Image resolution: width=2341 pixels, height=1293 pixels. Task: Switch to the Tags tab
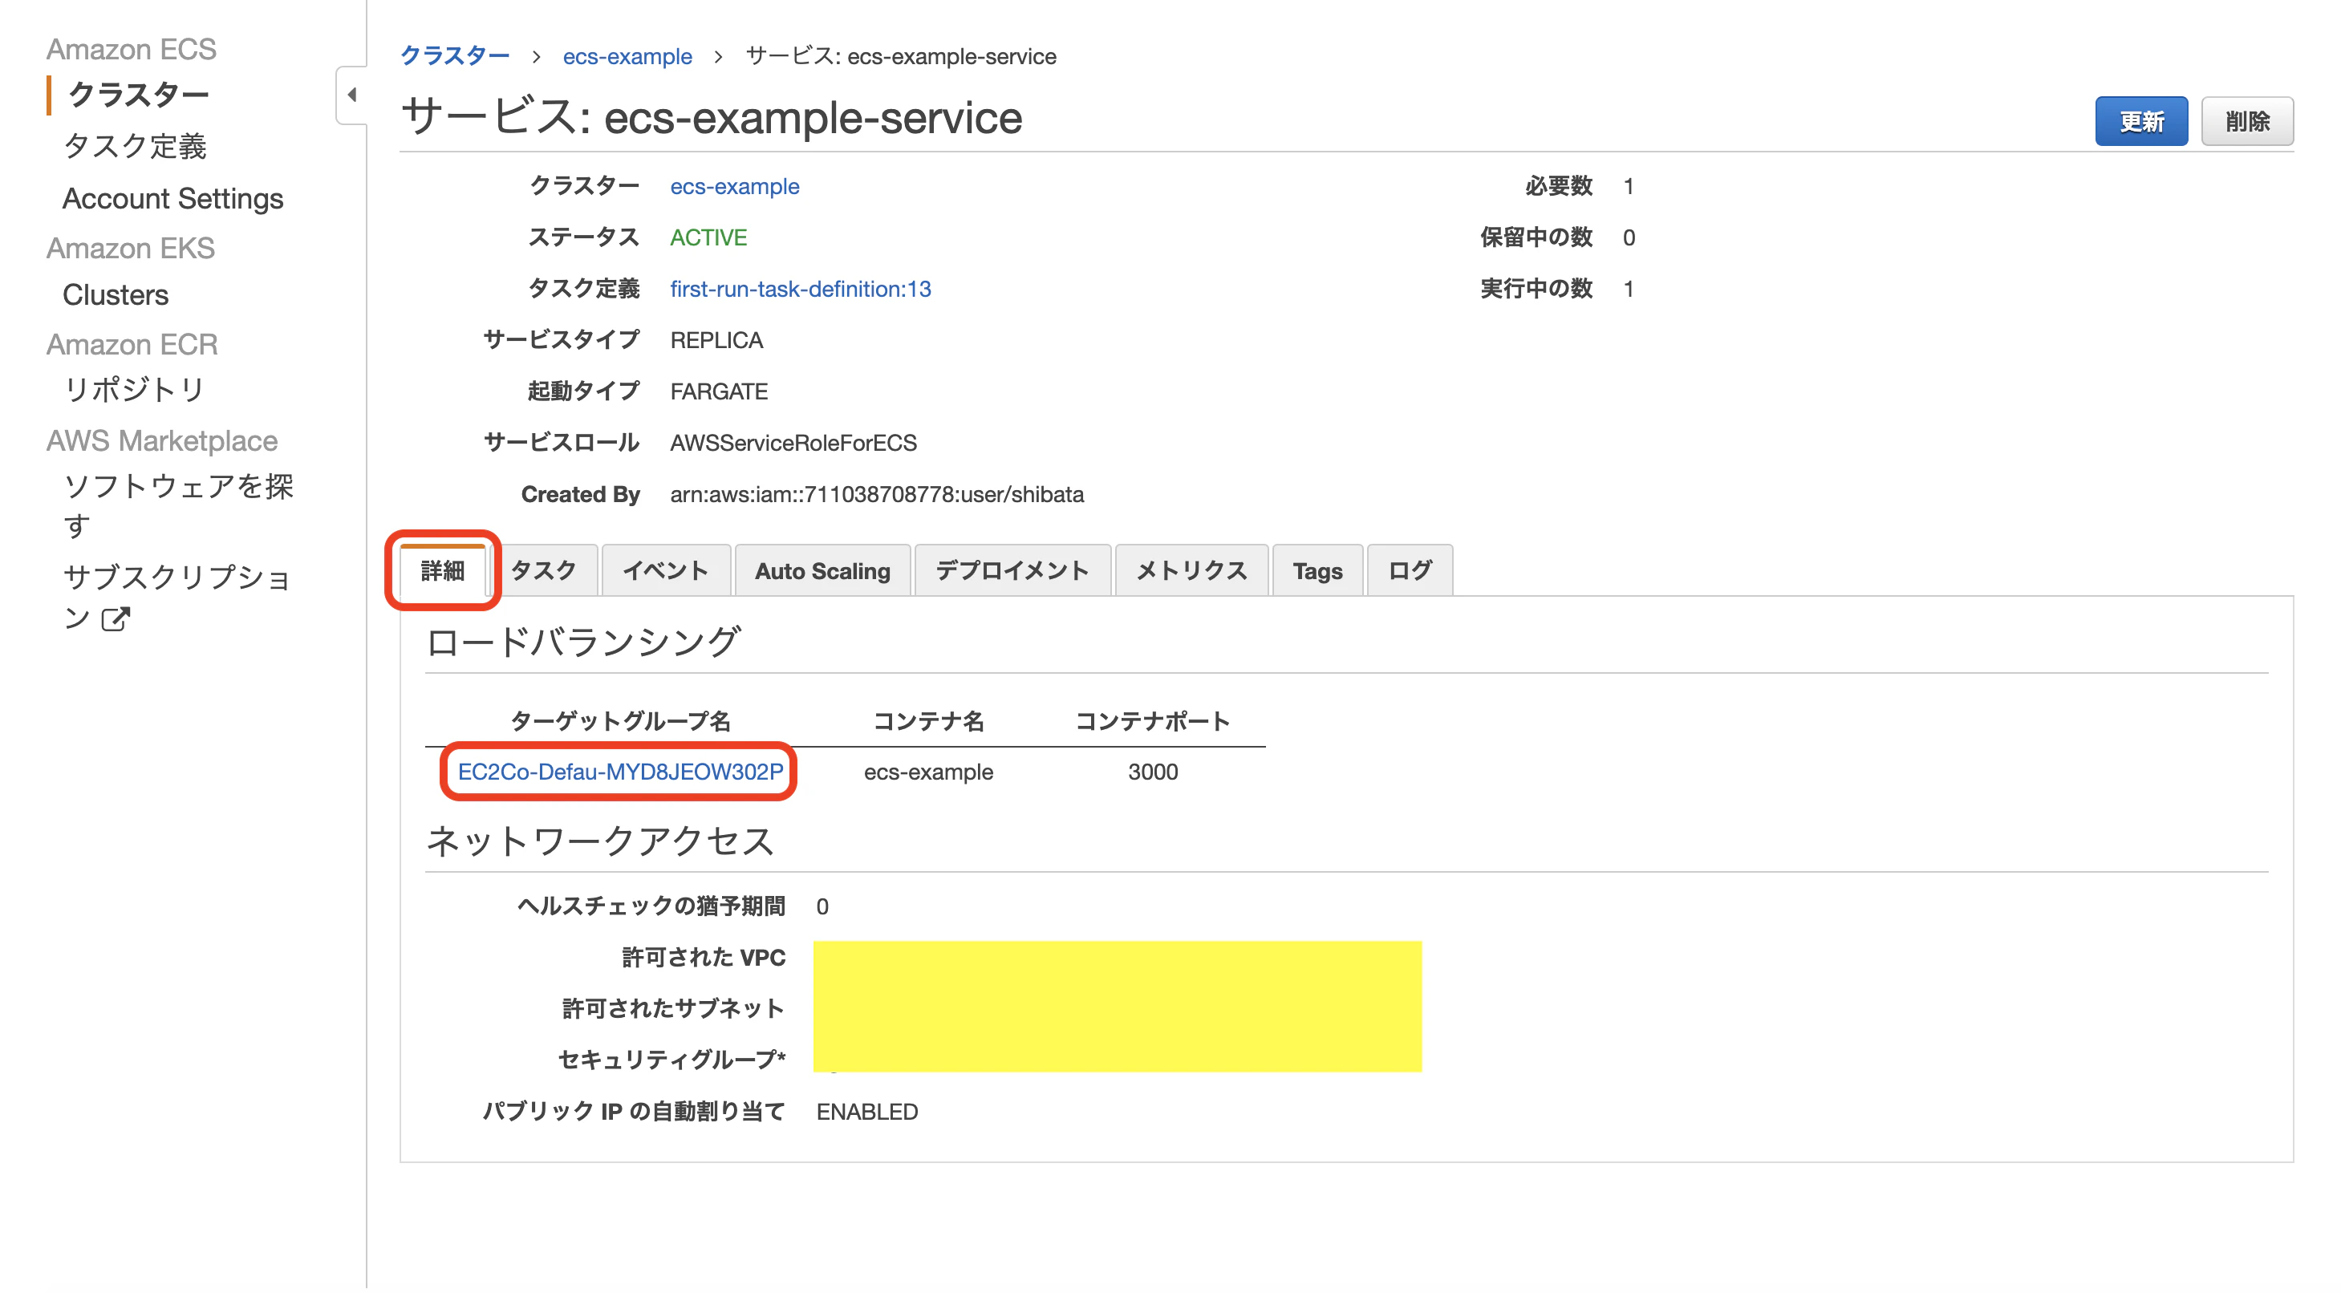coord(1317,570)
